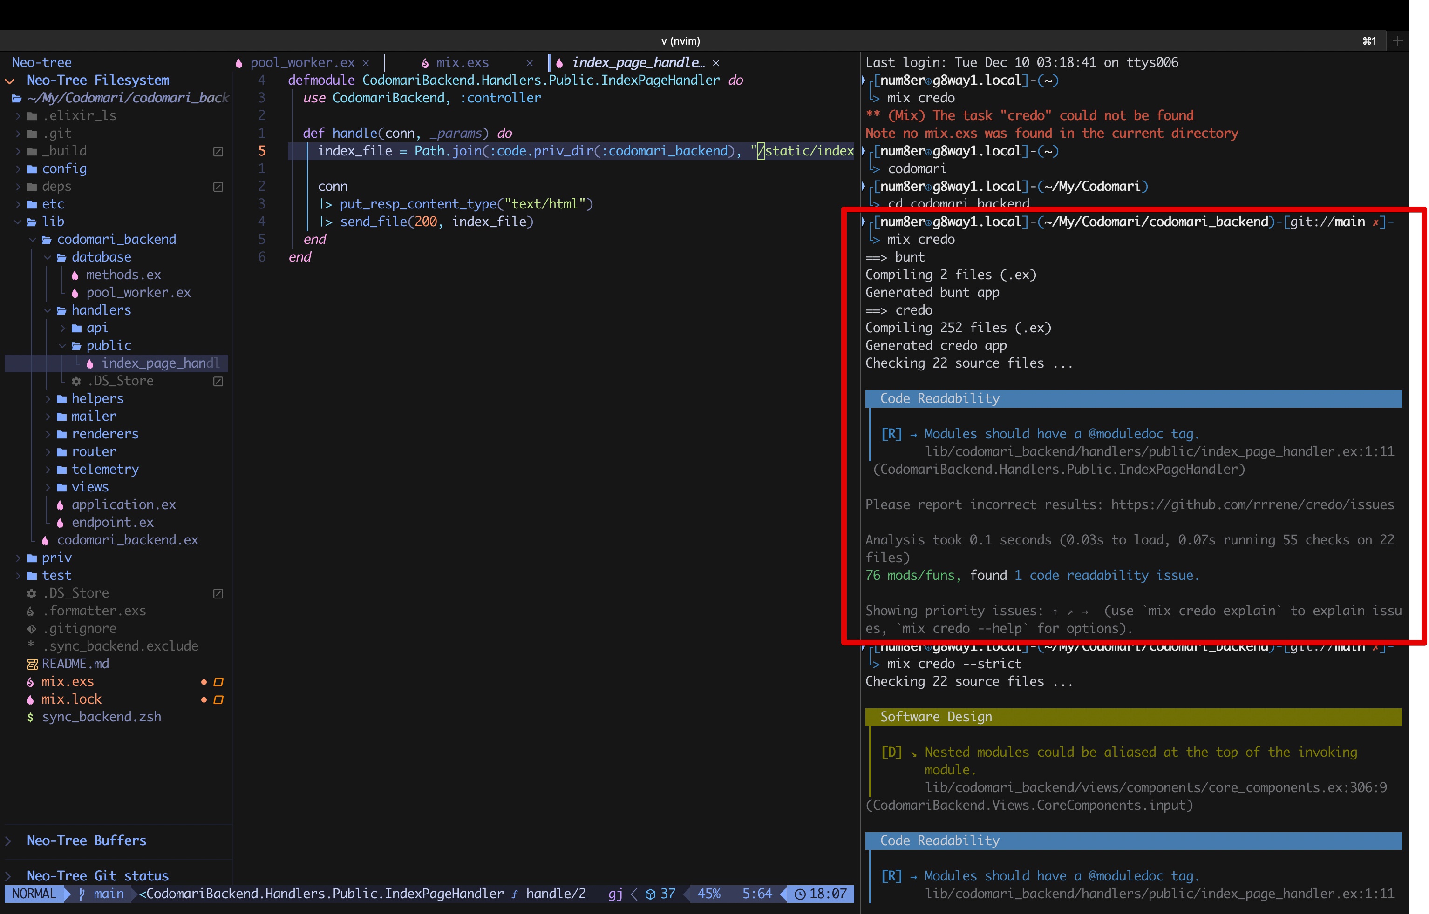Viewport: 1429px width, 914px height.
Task: Click the Elixir icon beside index_page_handl file
Action: 90,363
